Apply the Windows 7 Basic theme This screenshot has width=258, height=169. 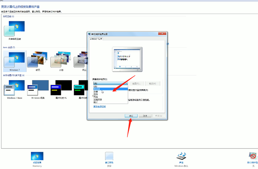click(14, 89)
